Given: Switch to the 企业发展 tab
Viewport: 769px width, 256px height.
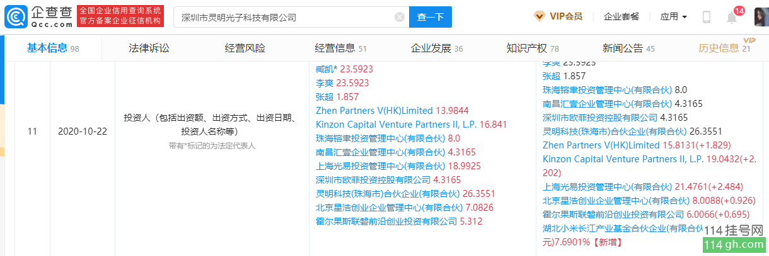Looking at the screenshot, I should pos(437,48).
